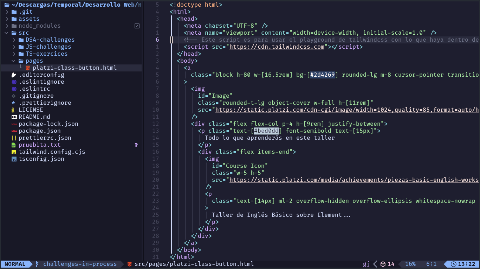Expand the .git folder

tap(7, 12)
